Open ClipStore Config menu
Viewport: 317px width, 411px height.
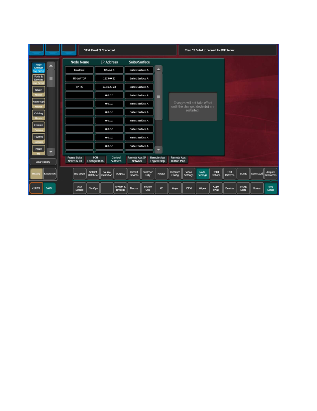tap(175, 174)
